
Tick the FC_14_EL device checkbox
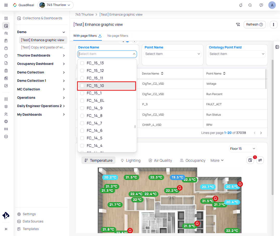(x=82, y=101)
